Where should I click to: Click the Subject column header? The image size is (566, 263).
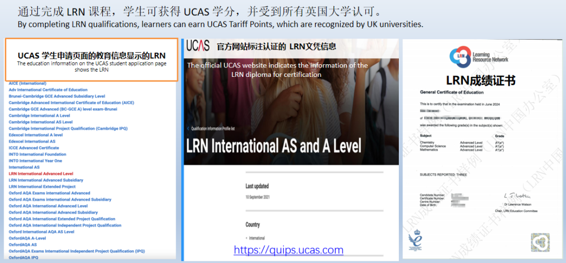tap(426, 136)
